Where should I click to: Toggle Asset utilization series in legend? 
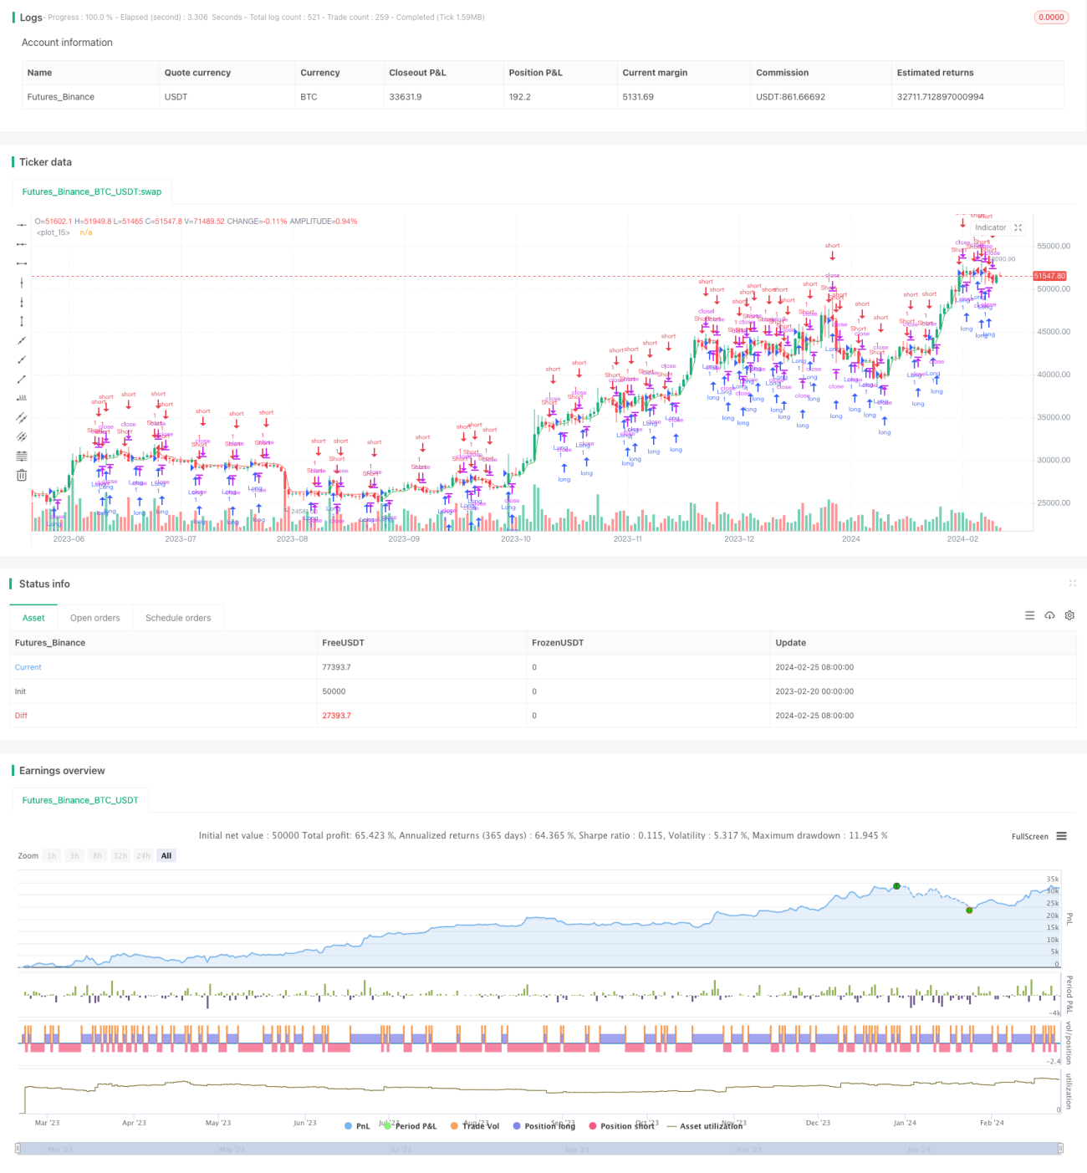(x=705, y=1126)
